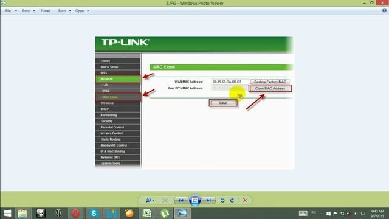Expand the dropdown arrow next to Open

click(x=88, y=11)
